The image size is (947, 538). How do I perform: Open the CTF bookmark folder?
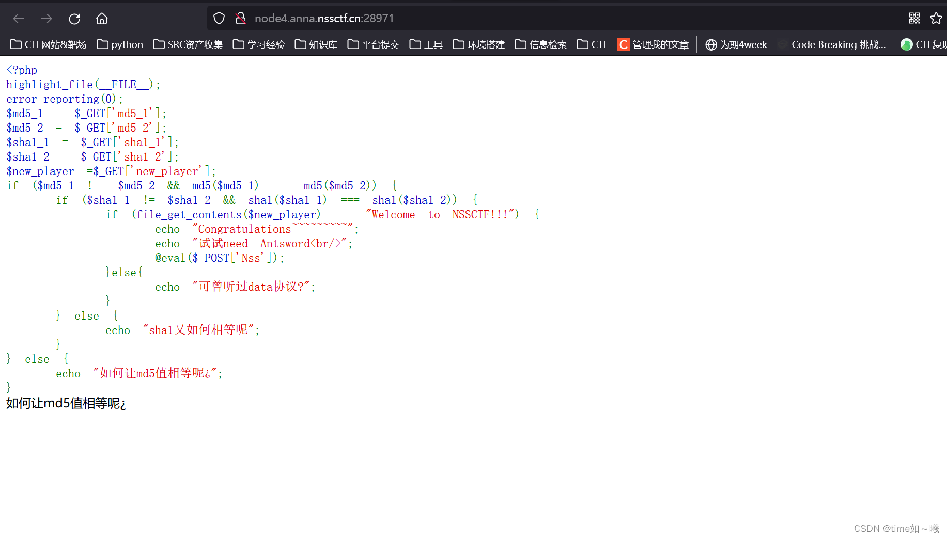point(593,44)
